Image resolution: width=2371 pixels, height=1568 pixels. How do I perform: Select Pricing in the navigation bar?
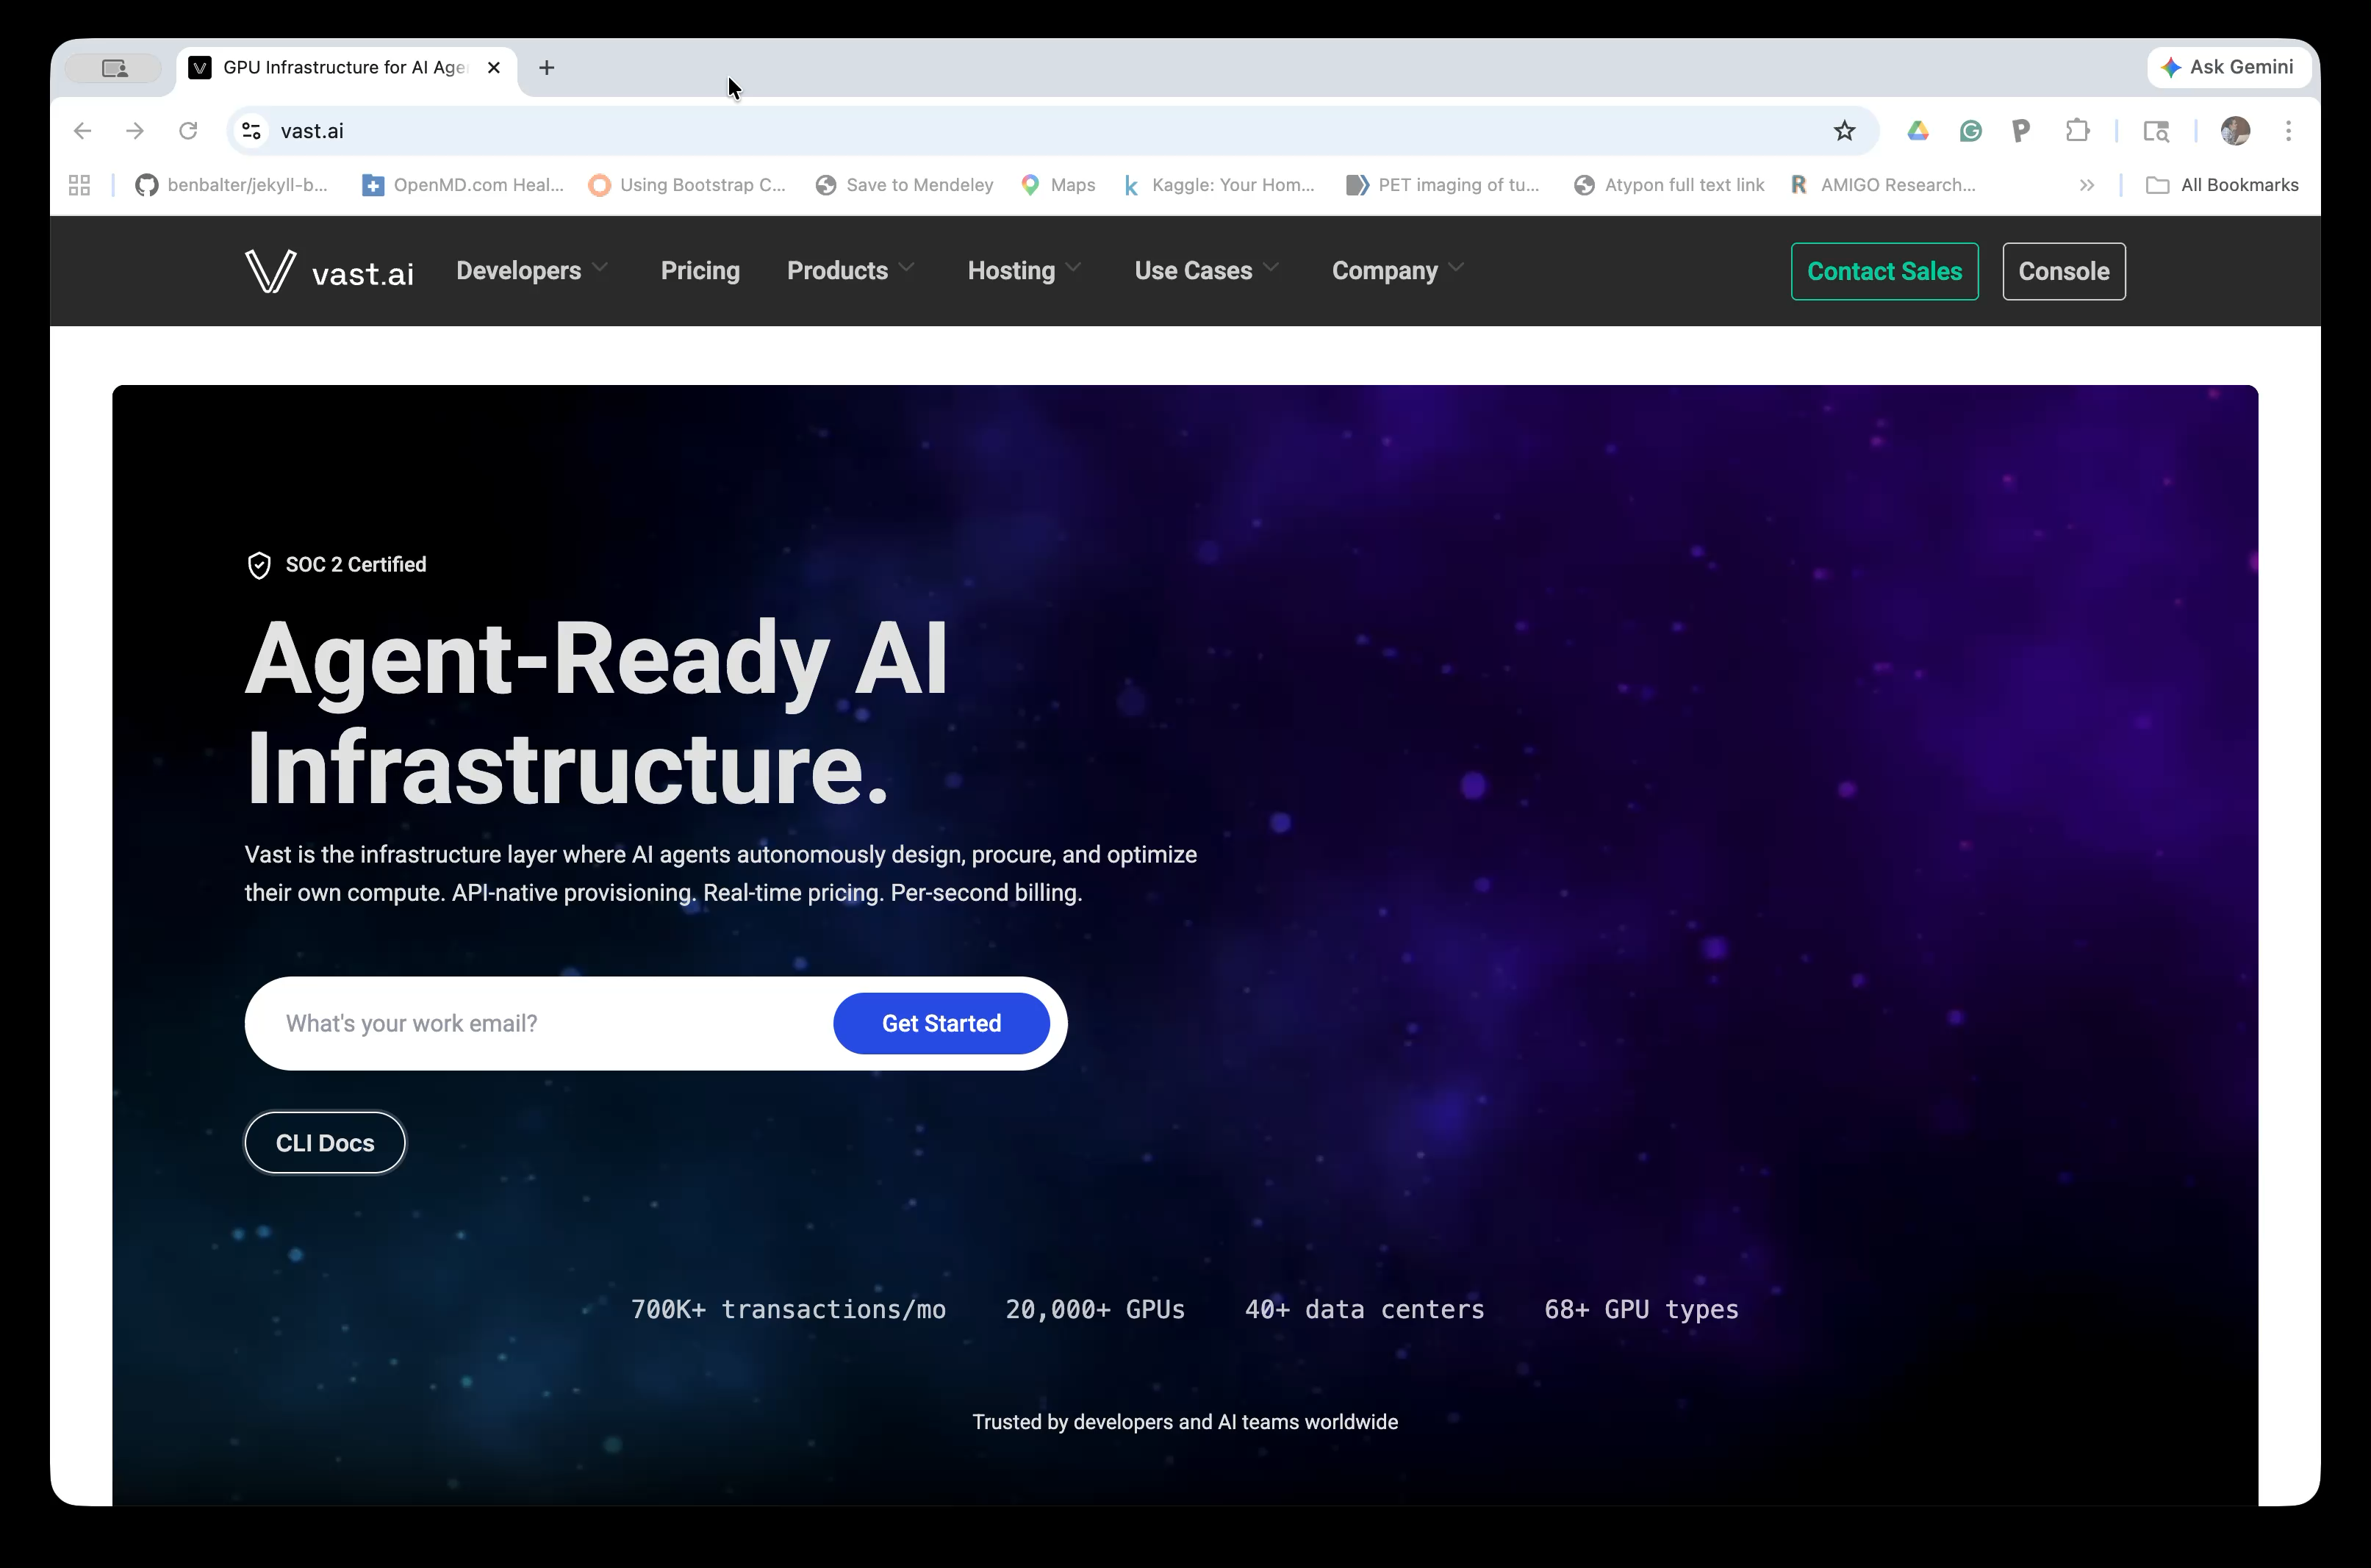pyautogui.click(x=700, y=271)
